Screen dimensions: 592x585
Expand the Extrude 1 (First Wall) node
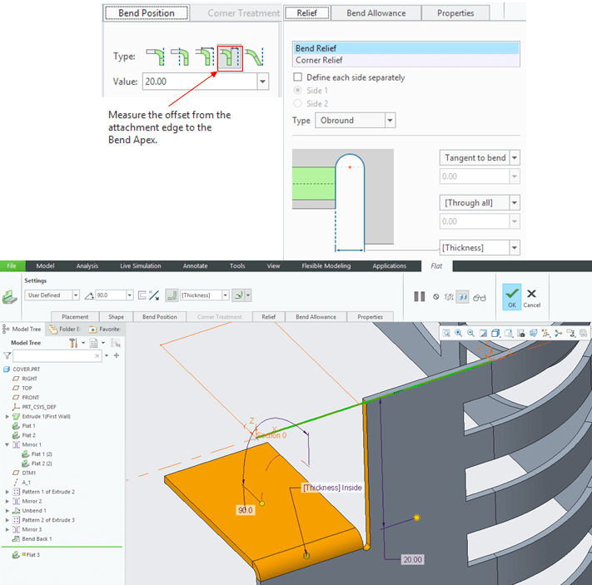point(7,416)
